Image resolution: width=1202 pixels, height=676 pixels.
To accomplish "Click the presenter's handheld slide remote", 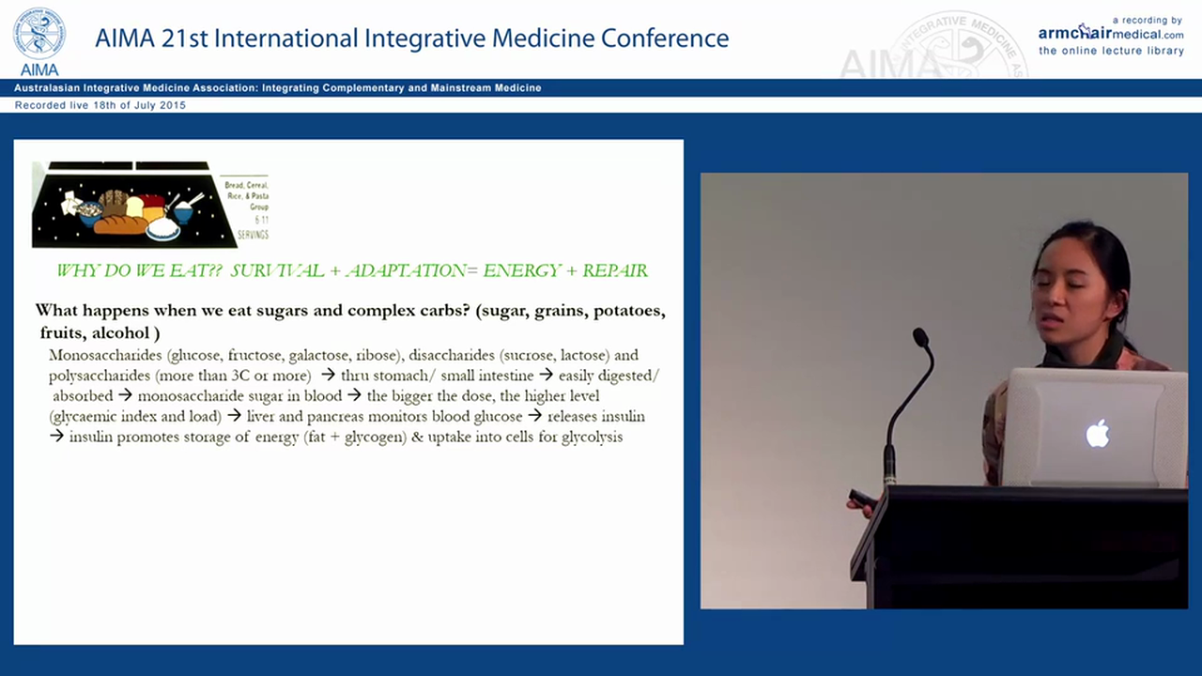I will (858, 497).
